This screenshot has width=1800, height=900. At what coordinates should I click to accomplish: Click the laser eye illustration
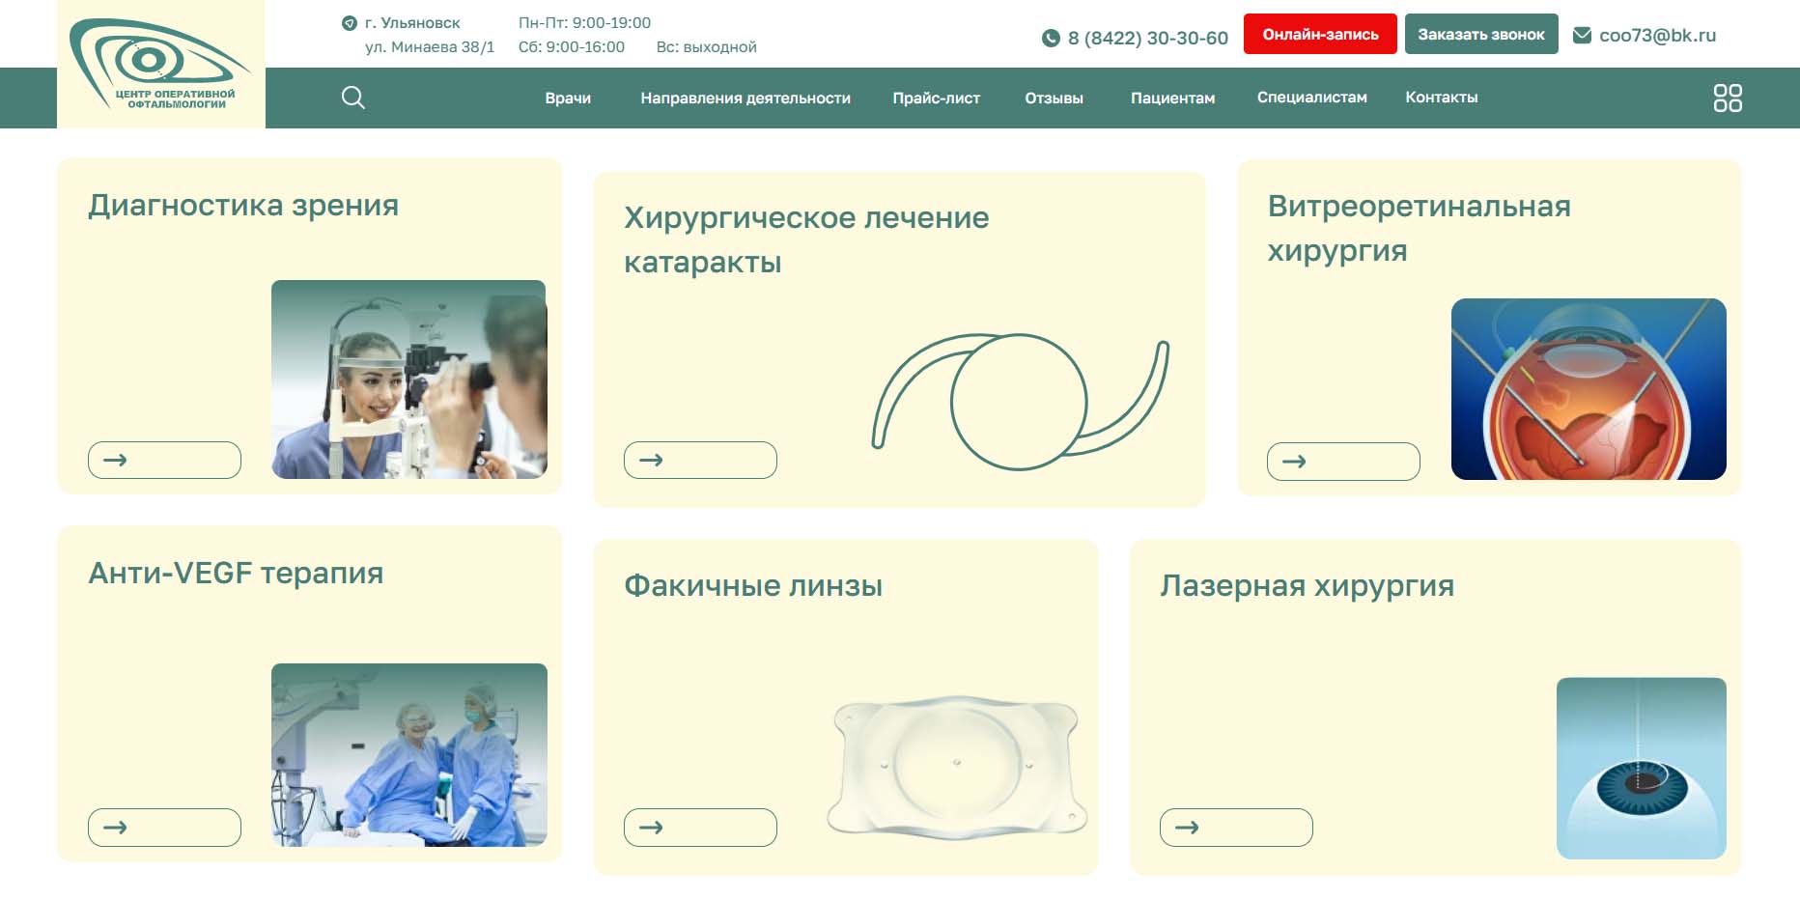click(1642, 769)
